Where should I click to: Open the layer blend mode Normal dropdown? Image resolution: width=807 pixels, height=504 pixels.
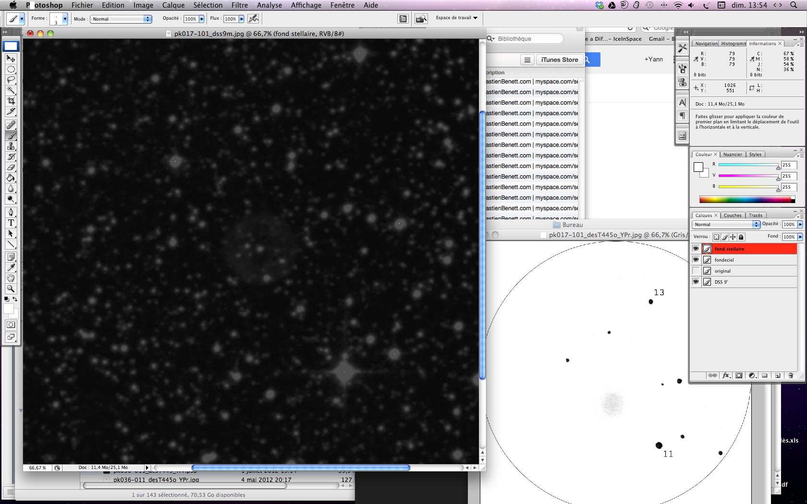coord(726,224)
